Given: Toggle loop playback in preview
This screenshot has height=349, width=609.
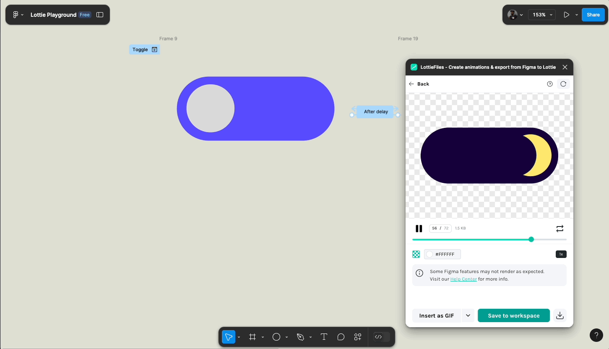Looking at the screenshot, I should [x=560, y=229].
